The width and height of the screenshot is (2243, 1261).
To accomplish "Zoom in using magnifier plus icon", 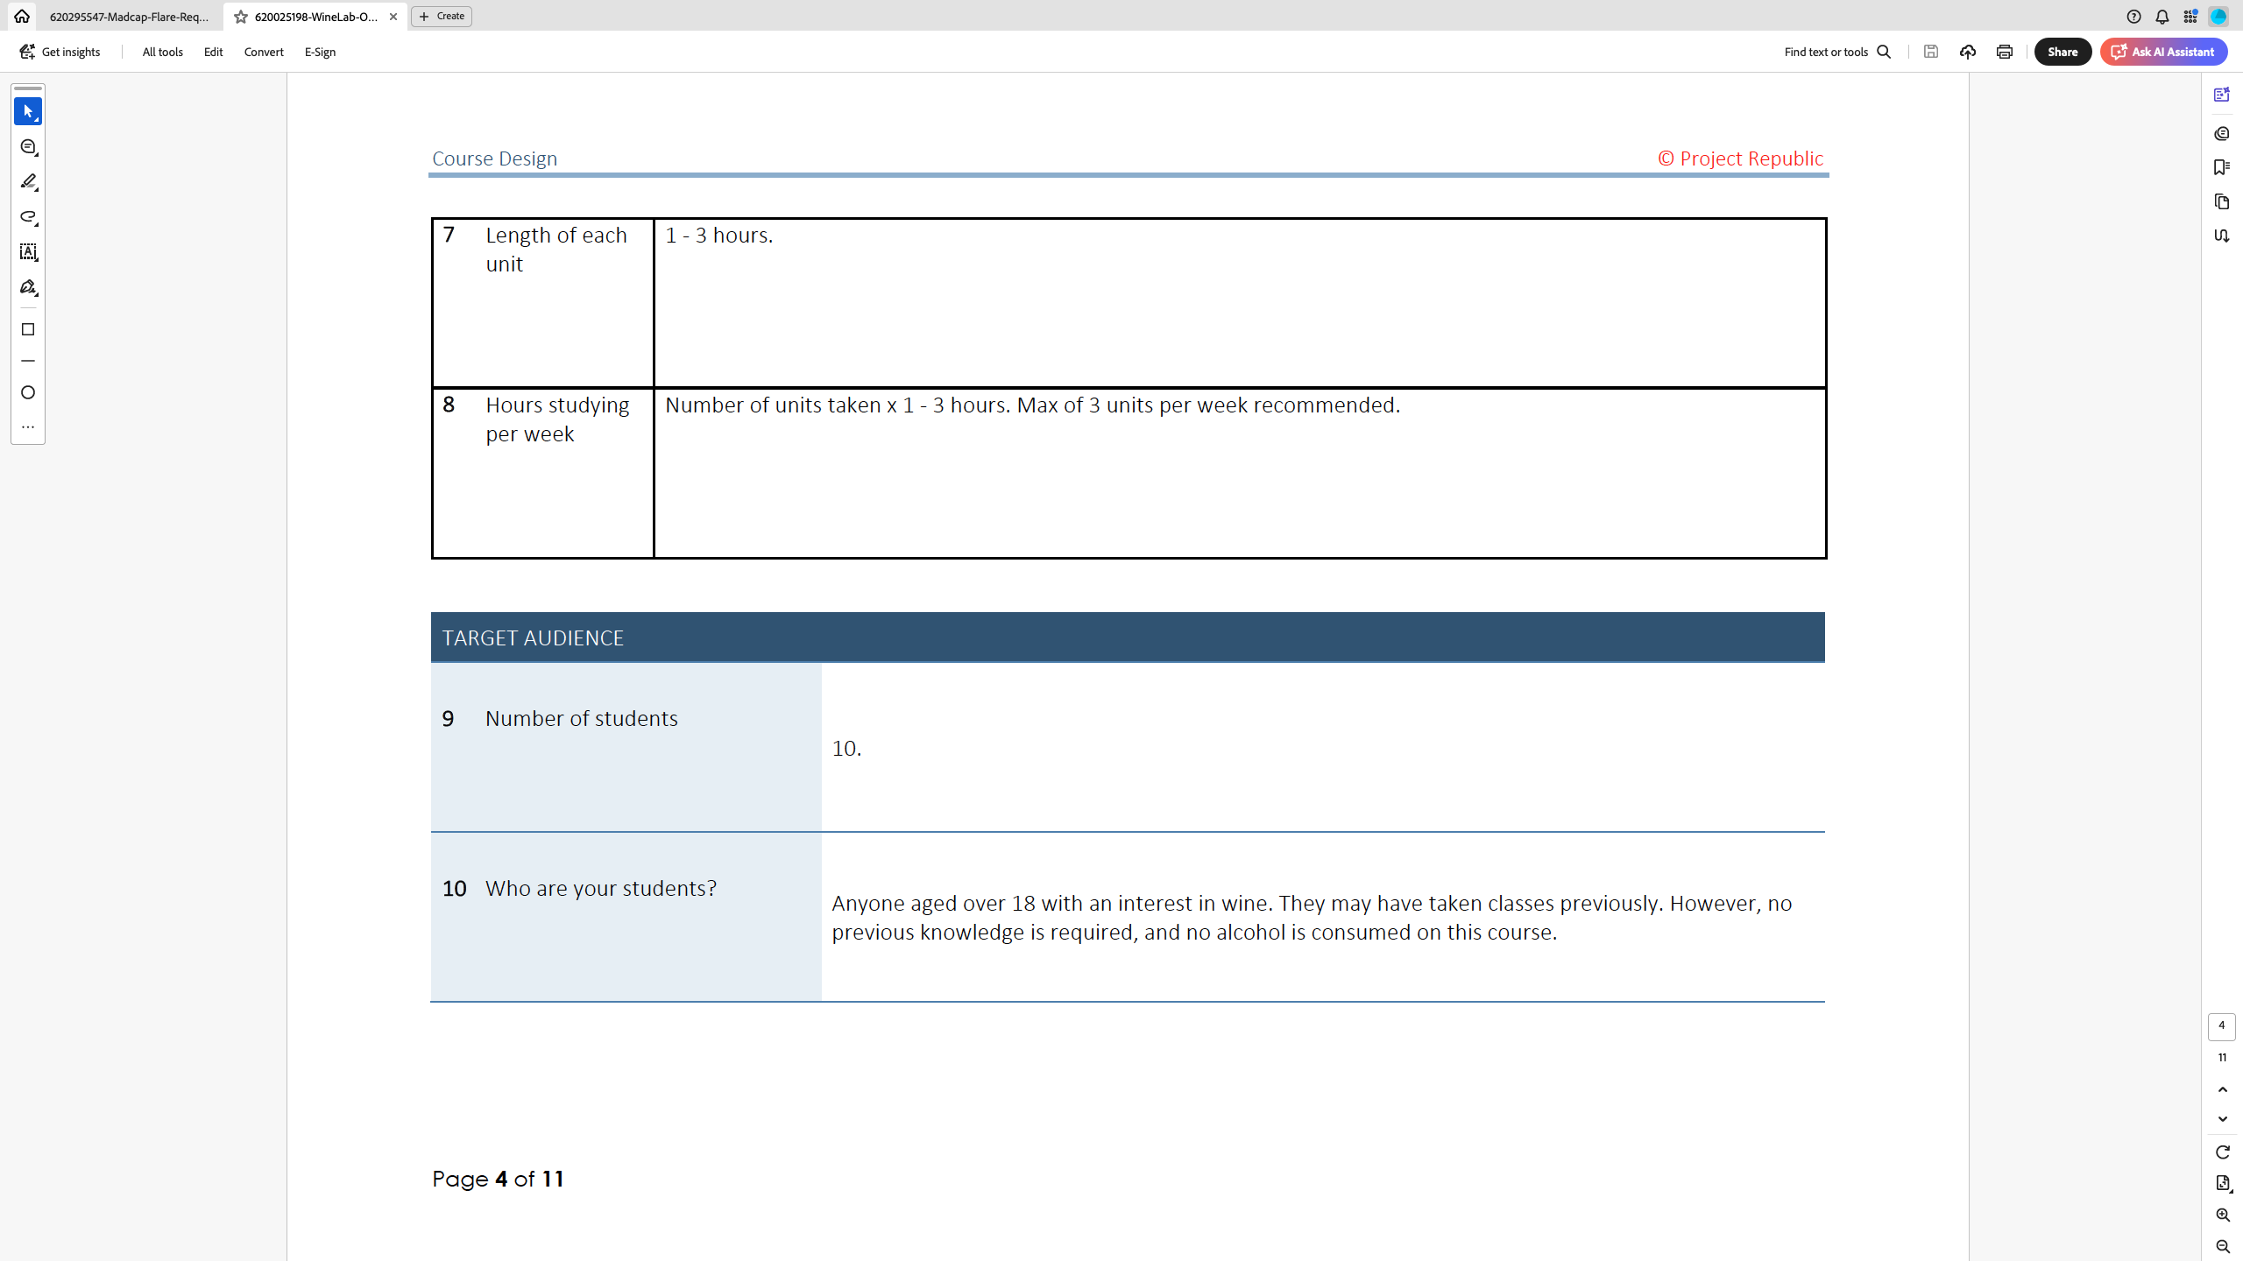I will coord(2222,1215).
